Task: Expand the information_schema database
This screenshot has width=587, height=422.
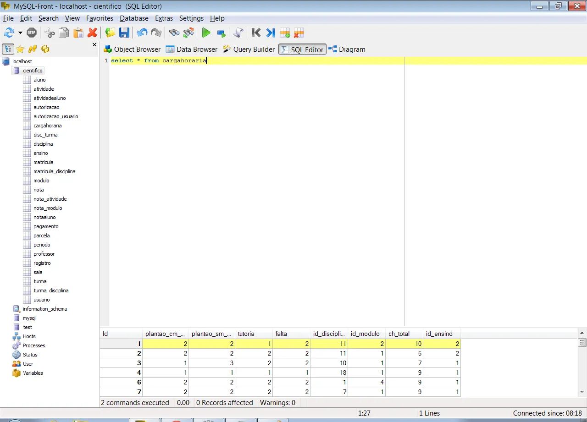Action: [x=44, y=309]
